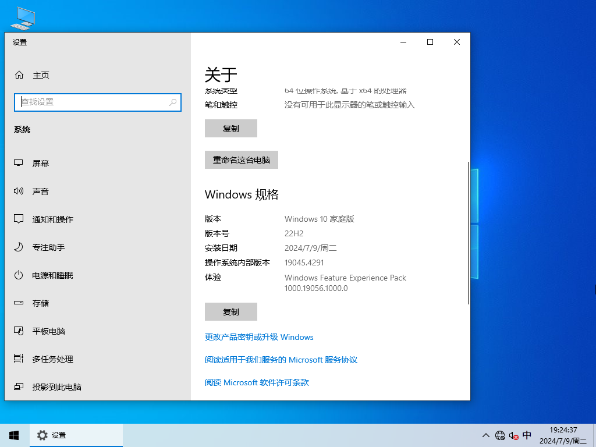The image size is (596, 447).
Task: Click 重命名这台电脑 button
Action: click(241, 159)
